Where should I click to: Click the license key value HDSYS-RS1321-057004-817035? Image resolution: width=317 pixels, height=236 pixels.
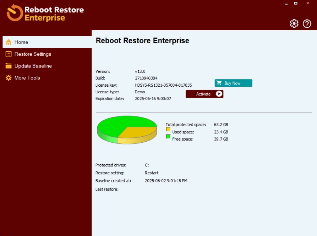163,85
